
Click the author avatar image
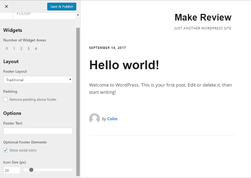(x=94, y=118)
